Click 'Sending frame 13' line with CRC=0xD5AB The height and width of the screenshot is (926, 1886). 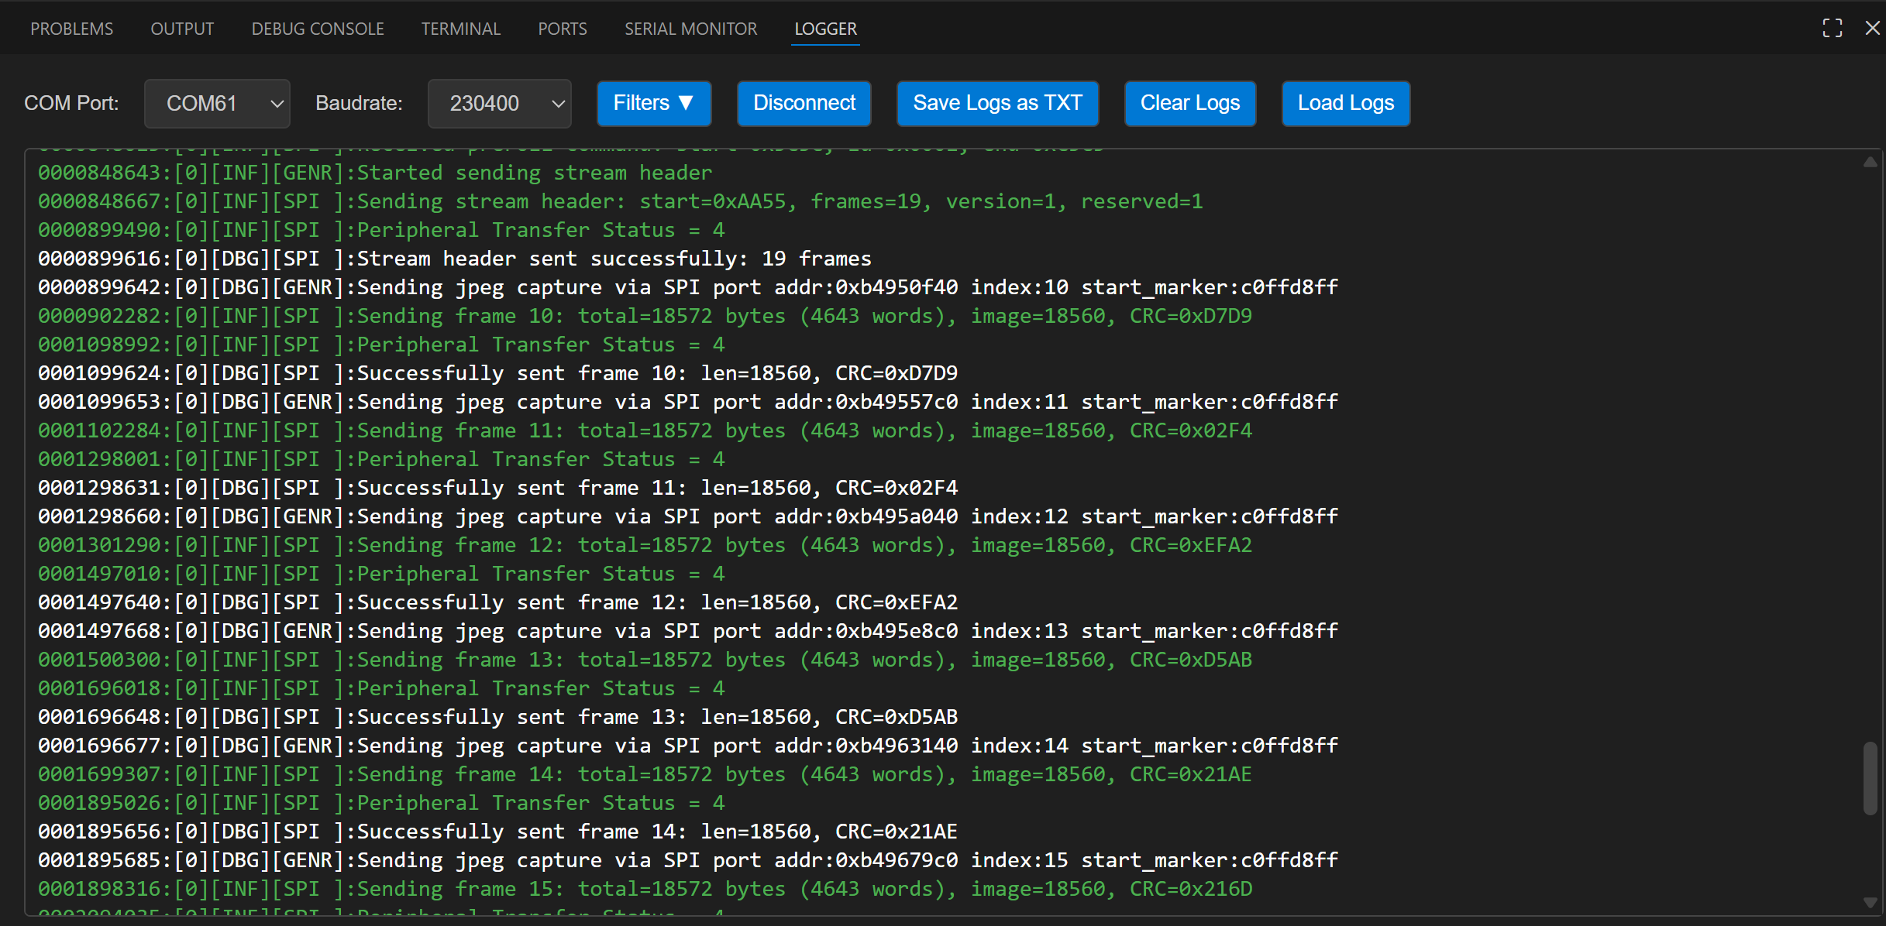coord(645,660)
